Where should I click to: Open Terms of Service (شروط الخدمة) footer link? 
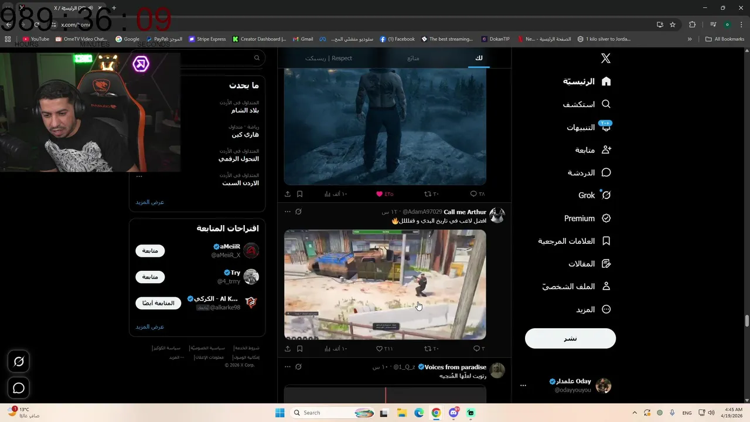click(246, 348)
